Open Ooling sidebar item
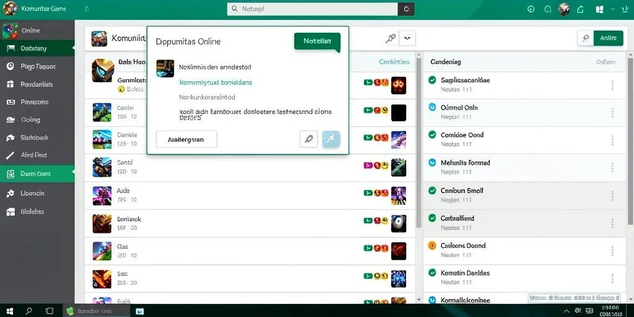634x317 pixels. [x=37, y=119]
